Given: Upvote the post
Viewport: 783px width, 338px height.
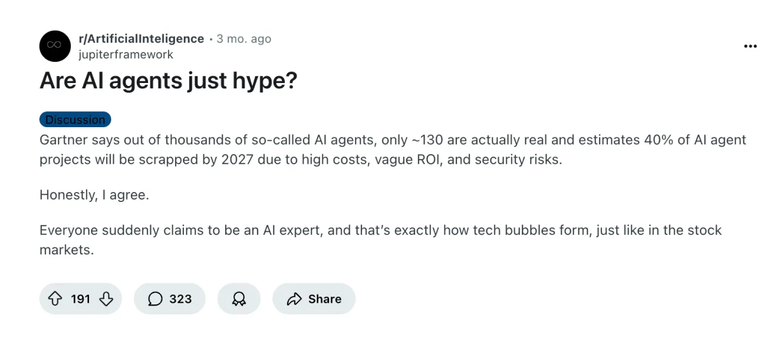Looking at the screenshot, I should click(55, 299).
